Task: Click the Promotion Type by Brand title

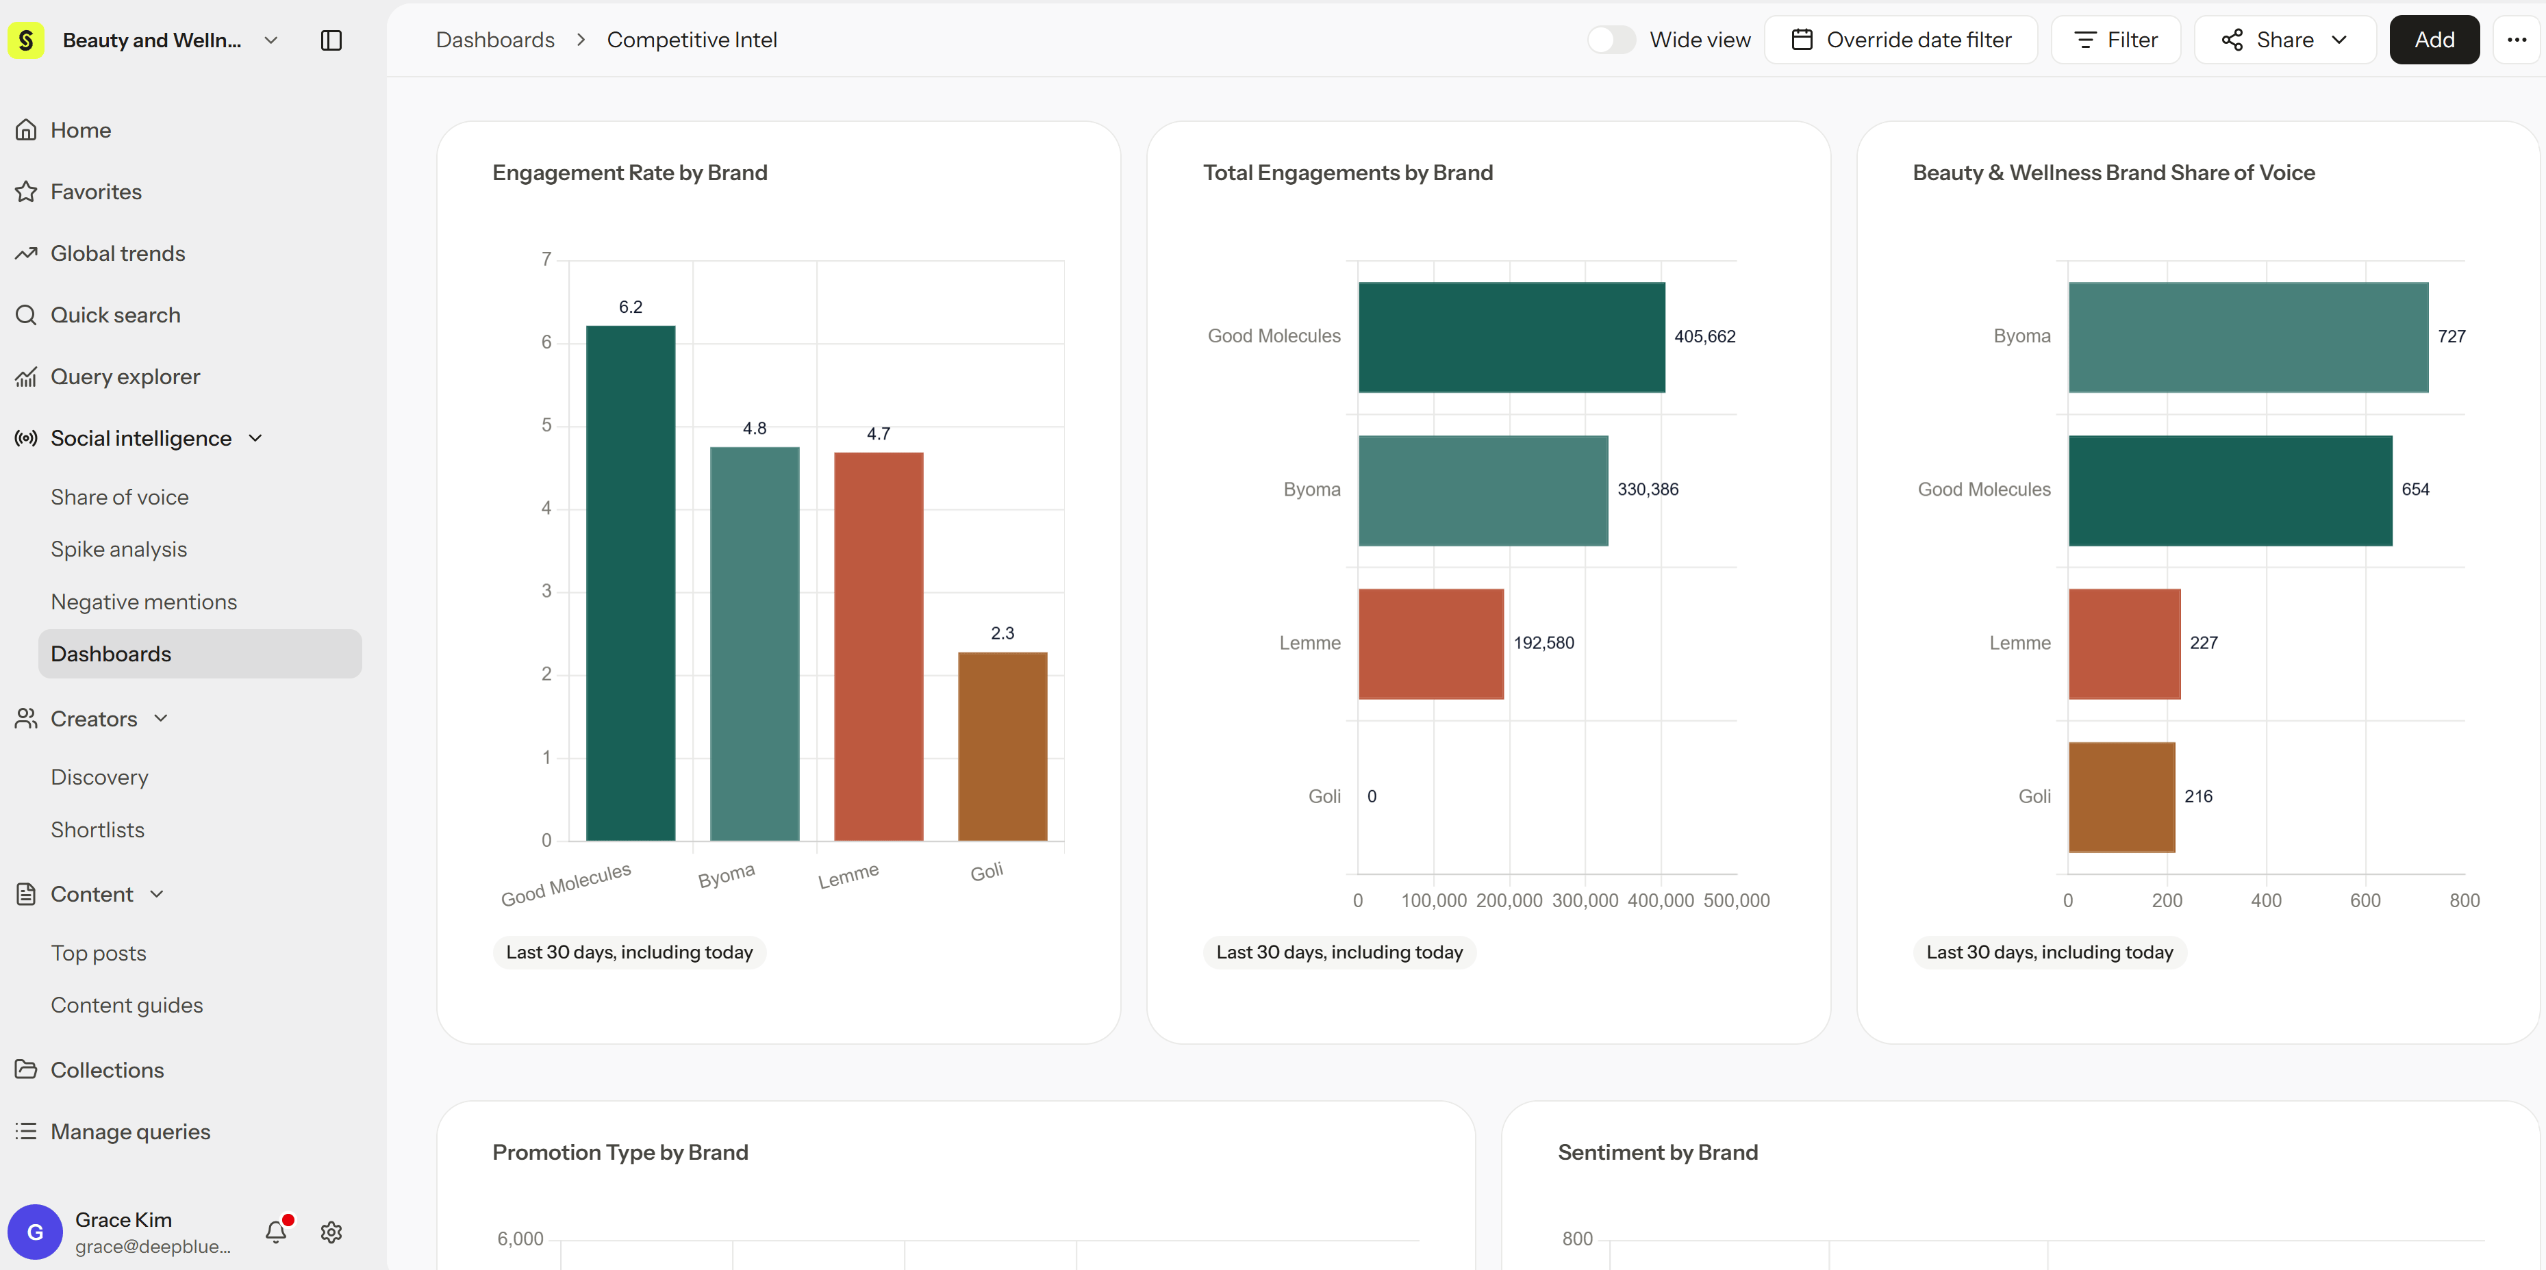Action: (x=620, y=1152)
